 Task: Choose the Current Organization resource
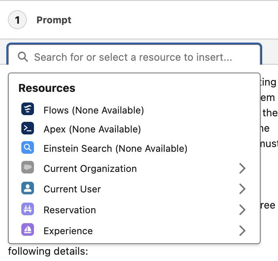coord(134,168)
